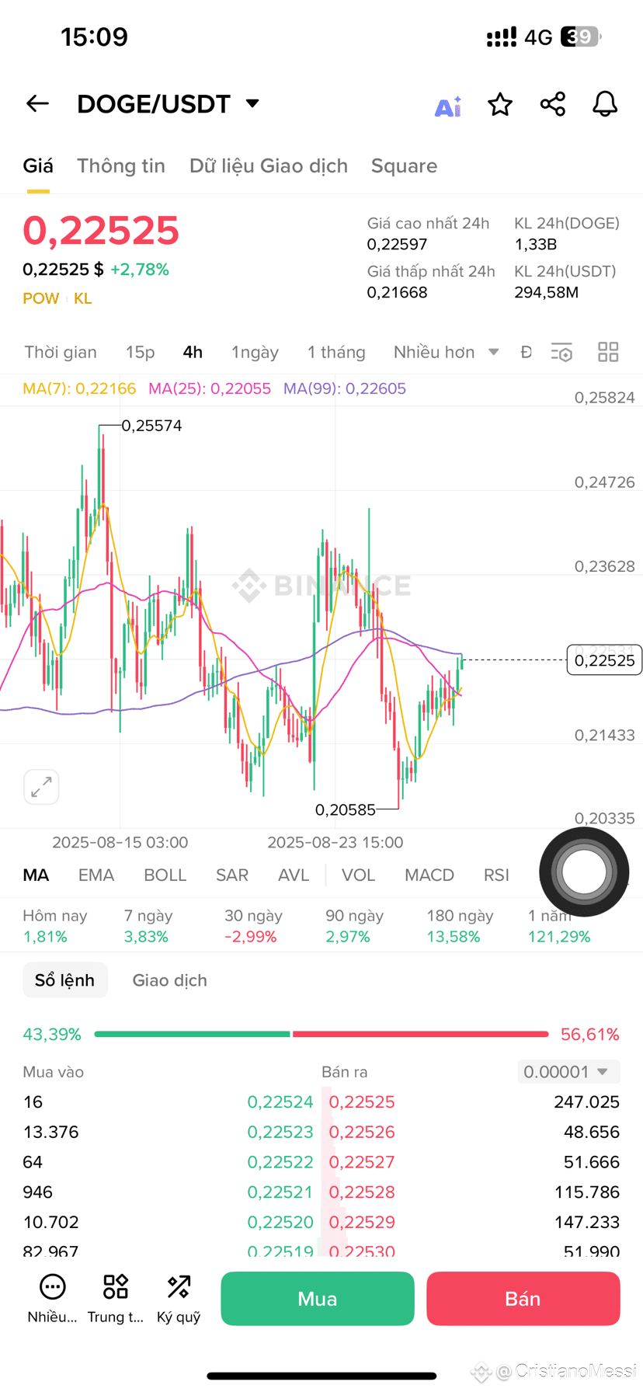Tap the MA(7) value legend
The width and height of the screenshot is (643, 1392).
tap(79, 389)
